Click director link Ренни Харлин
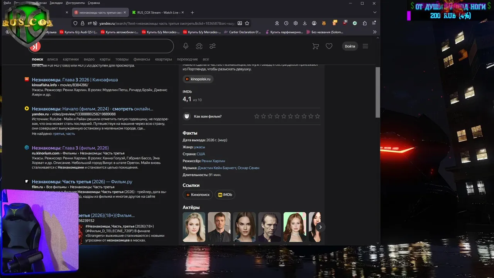The image size is (494, 278). point(213,161)
